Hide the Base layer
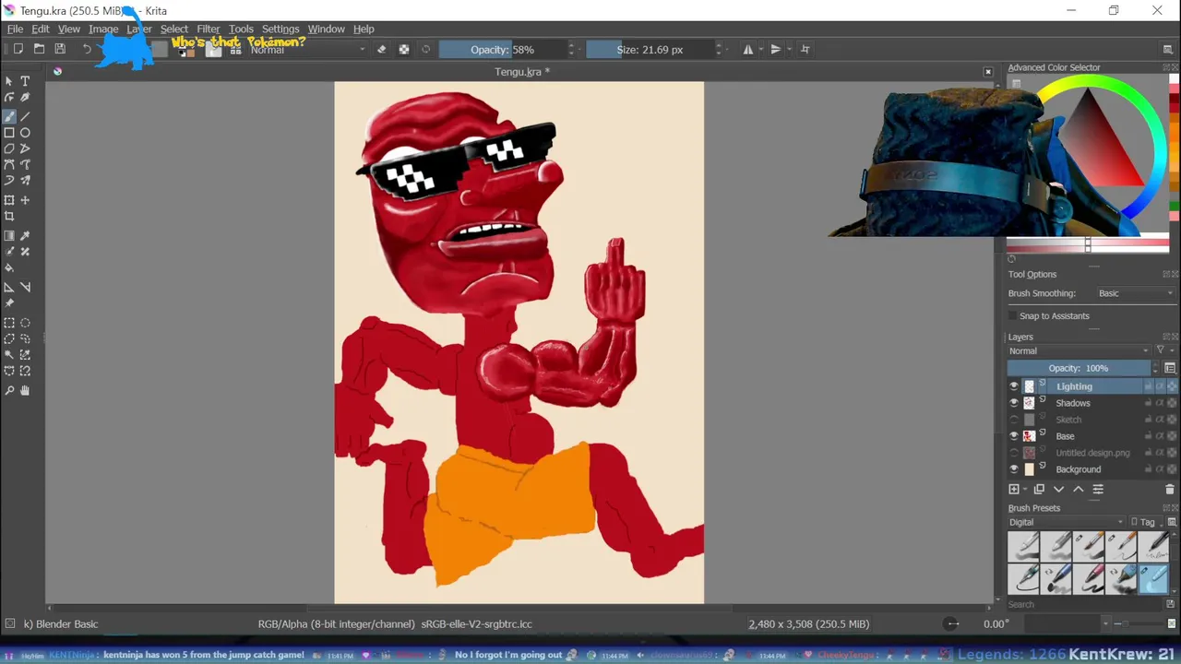 pyautogui.click(x=1014, y=436)
